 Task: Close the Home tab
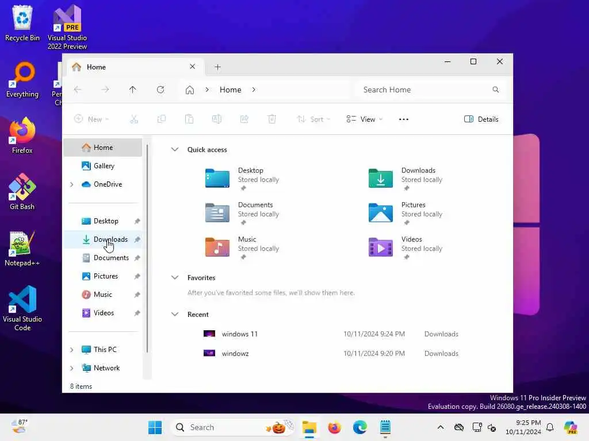192,67
